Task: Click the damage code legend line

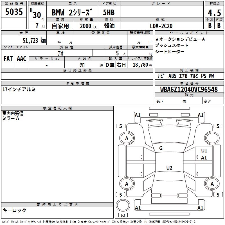Action: 99,222
